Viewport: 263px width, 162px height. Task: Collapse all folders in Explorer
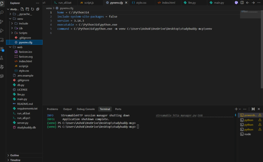[38, 9]
